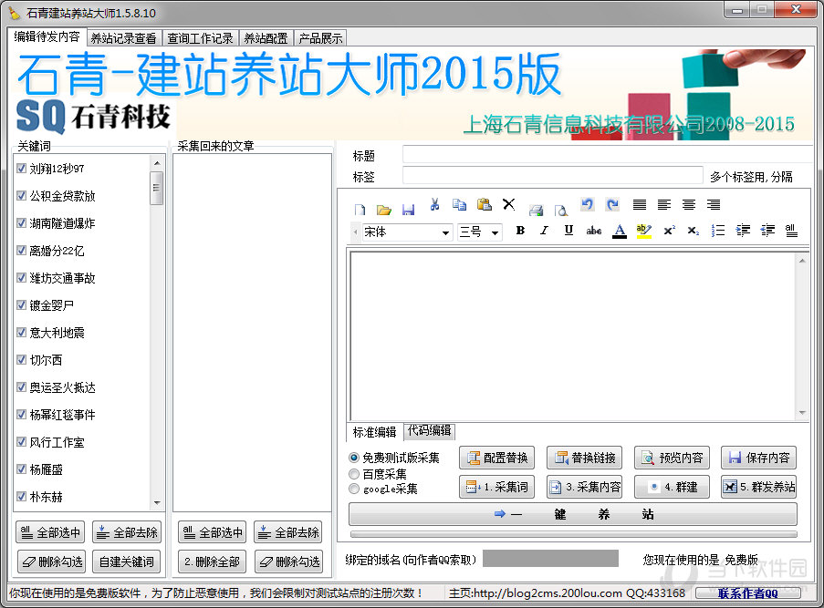
Task: Click the 自建关键词 button
Action: point(127,562)
